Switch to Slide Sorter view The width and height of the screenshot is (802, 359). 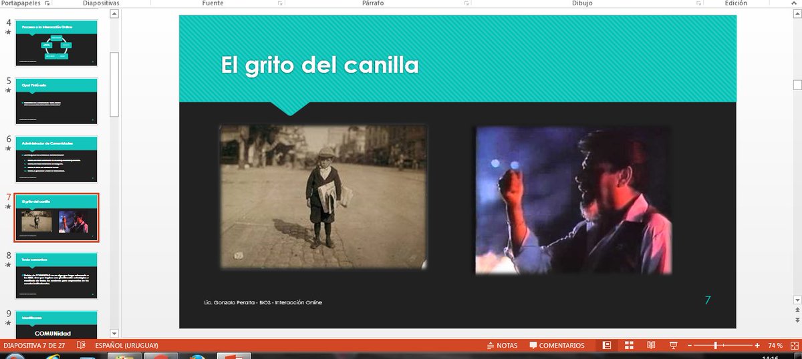(629, 346)
